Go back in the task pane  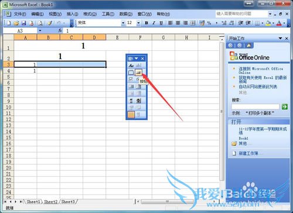(230, 46)
